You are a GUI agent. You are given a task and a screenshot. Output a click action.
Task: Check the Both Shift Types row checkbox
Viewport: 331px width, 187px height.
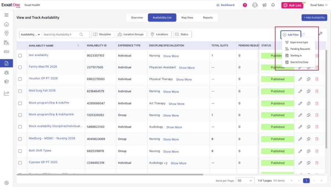20,151
